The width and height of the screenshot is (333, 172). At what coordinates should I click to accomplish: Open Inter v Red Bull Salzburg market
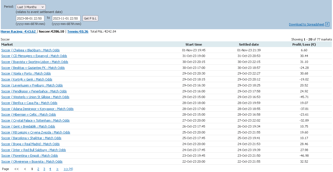[34, 150]
